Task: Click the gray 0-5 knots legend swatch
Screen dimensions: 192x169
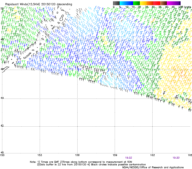Action: (x=116, y=3)
